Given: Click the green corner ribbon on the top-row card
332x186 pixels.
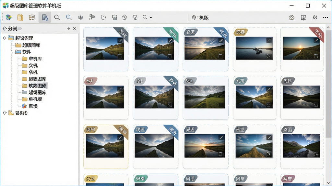Looking at the screenshot, I should 172,34.
